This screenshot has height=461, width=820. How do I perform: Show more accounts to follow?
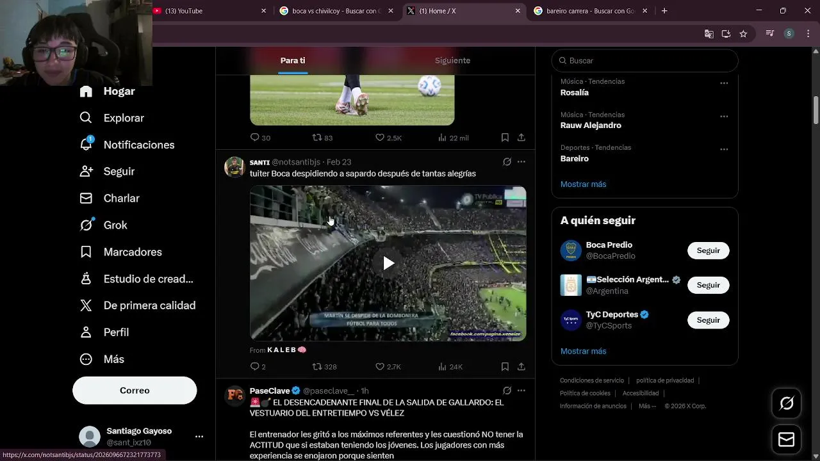(x=583, y=352)
